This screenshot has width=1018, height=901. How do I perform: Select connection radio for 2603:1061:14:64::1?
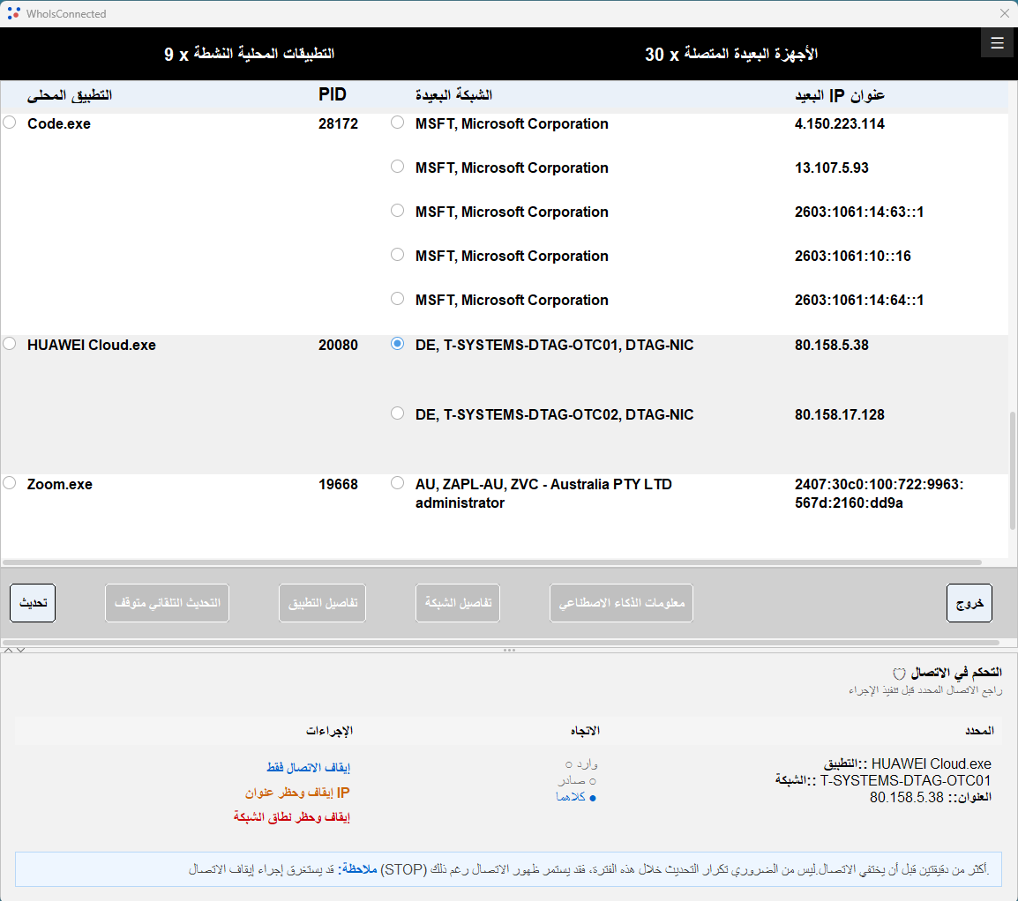tap(397, 299)
